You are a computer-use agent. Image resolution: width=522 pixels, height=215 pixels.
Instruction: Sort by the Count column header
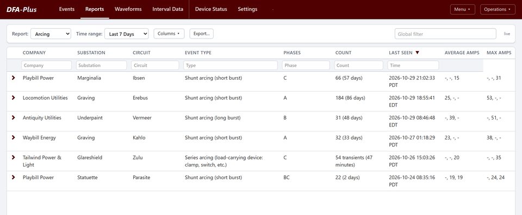pyautogui.click(x=343, y=53)
